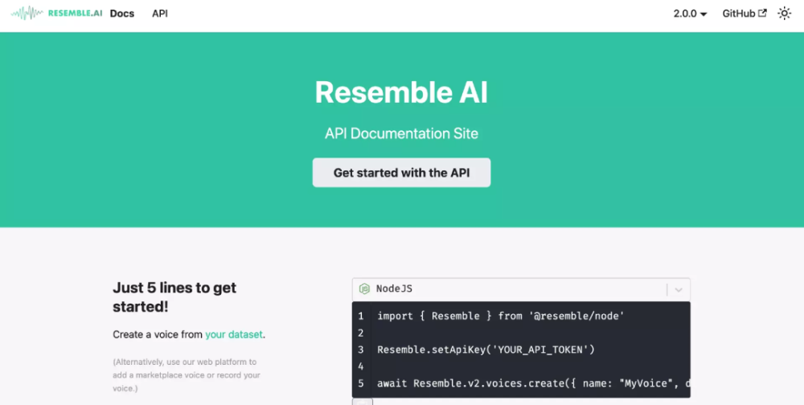
Task: Toggle light/dark mode sun icon
Action: click(x=785, y=14)
